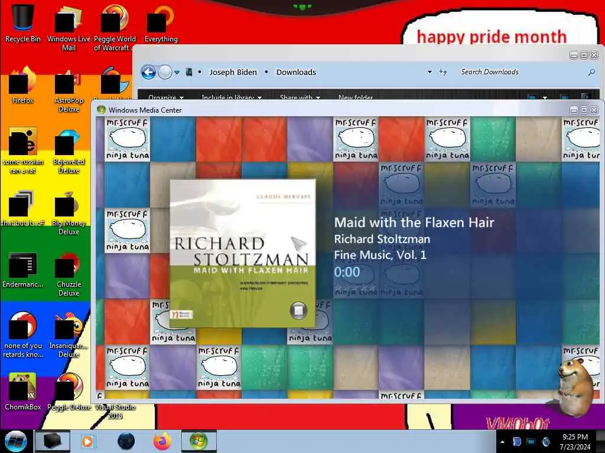Launch Peggle World of Warcraft shortcut
605x453 pixels.
(114, 27)
